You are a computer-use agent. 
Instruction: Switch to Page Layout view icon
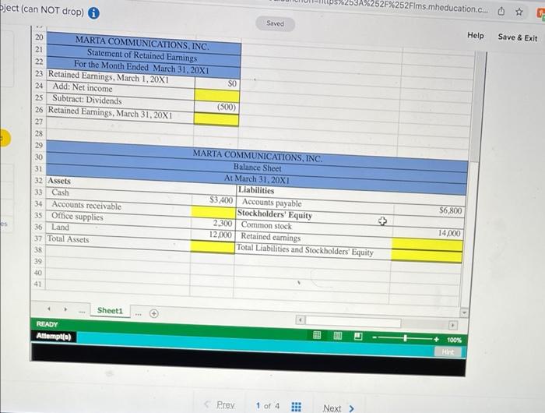[337, 335]
